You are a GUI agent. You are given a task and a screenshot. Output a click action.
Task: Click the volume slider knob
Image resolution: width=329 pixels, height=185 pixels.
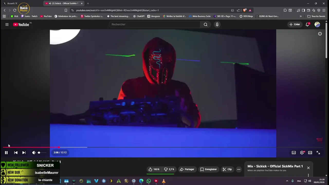click(39, 153)
